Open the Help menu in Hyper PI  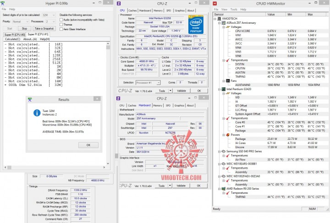[12, 9]
